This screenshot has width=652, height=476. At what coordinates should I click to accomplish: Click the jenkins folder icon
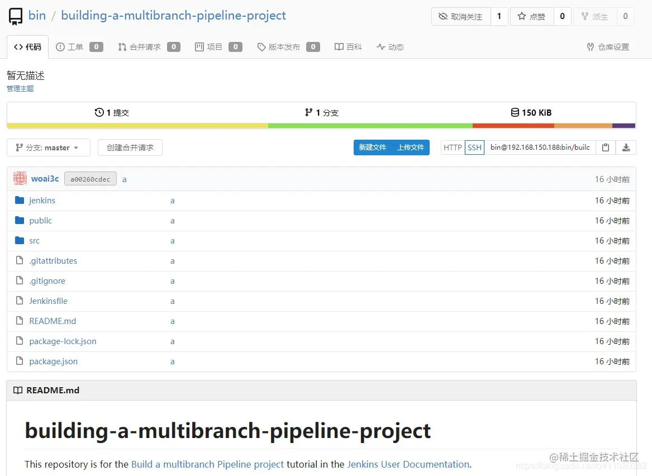click(20, 200)
